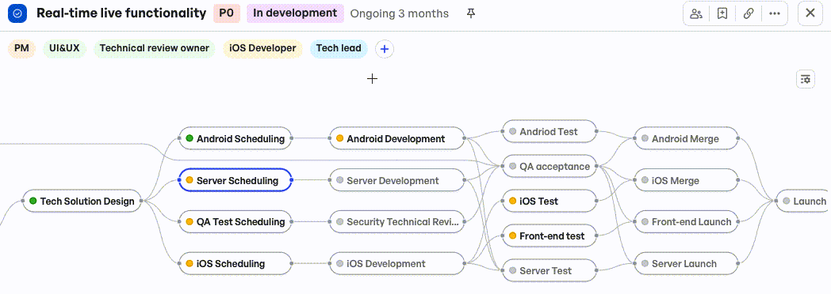Open the P0 priority tag
This screenshot has width=831, height=294.
point(226,13)
